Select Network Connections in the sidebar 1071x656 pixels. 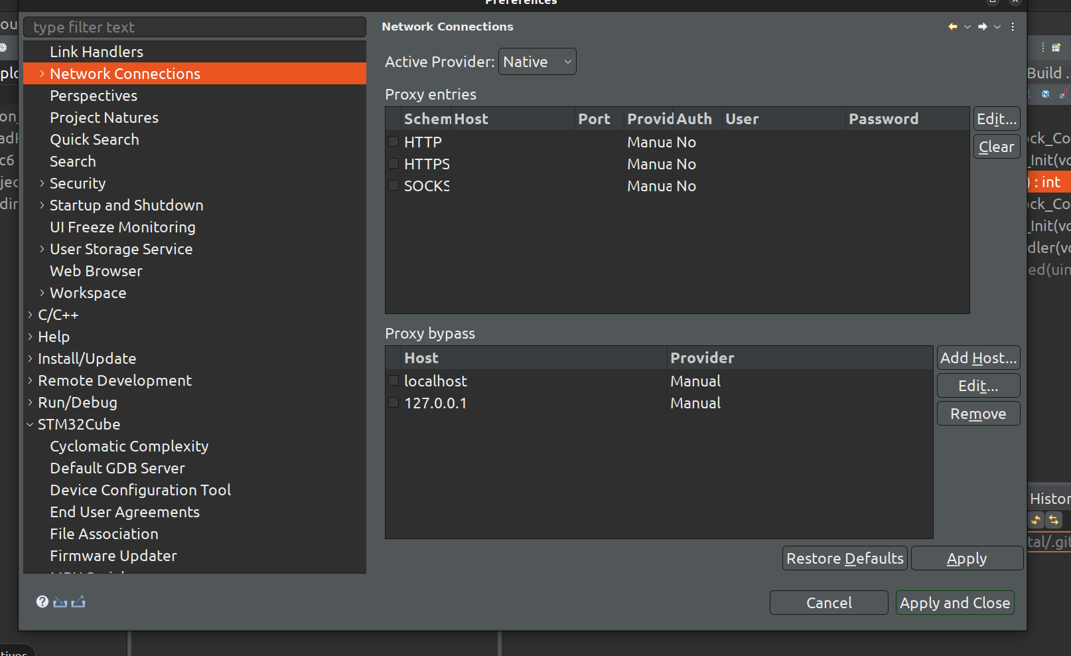(125, 74)
